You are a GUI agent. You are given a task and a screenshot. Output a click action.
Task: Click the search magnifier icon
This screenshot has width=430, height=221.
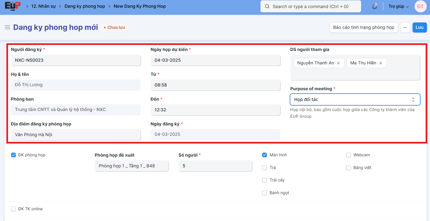pyautogui.click(x=267, y=6)
